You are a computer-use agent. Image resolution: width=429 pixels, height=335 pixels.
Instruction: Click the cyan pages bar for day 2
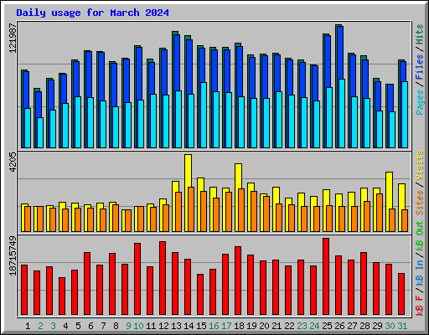click(40, 132)
